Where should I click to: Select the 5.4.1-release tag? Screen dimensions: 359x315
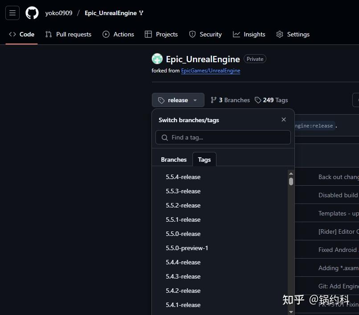[x=183, y=305]
